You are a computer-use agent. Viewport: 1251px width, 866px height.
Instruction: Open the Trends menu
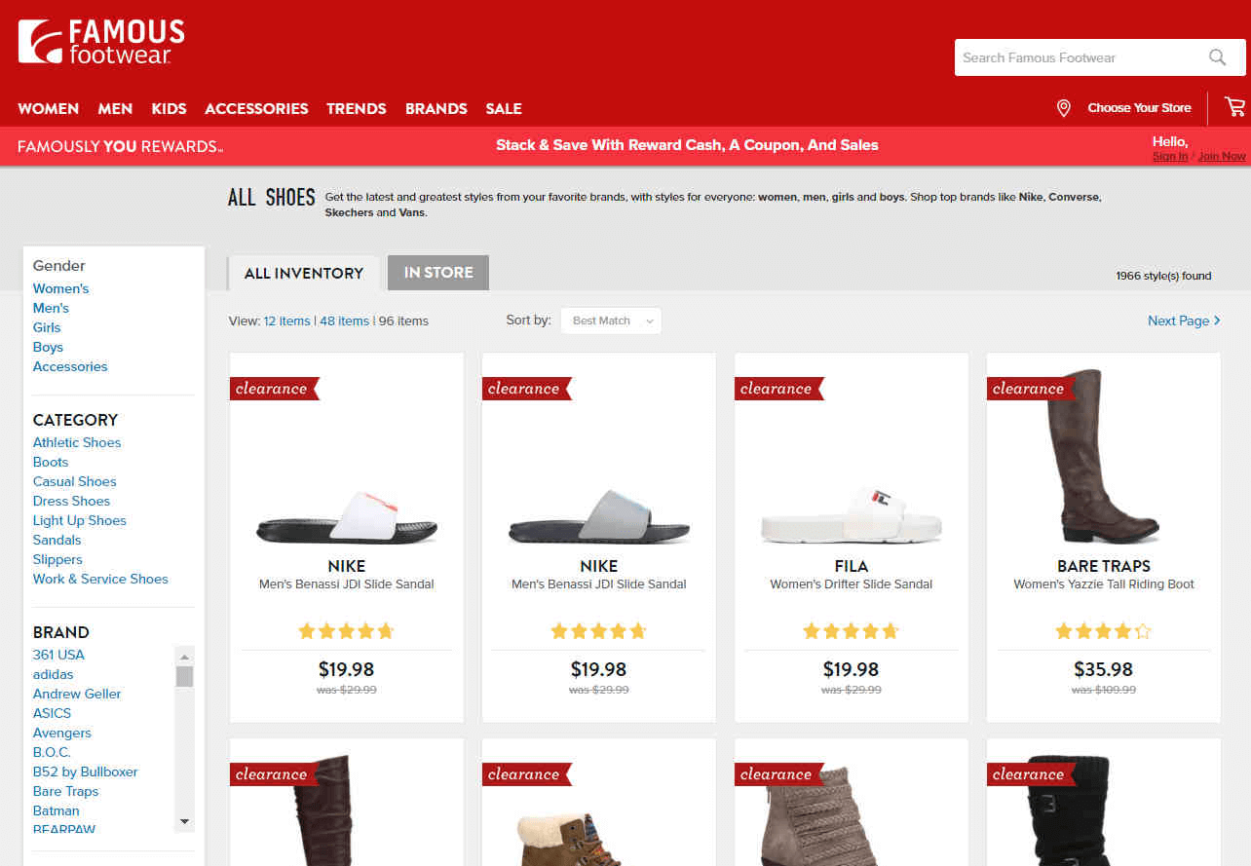click(357, 108)
